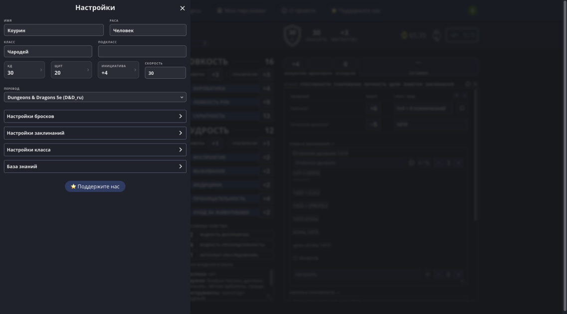Open the КД value 30 settings
Viewport: 567px width, 314px height.
(x=24, y=70)
